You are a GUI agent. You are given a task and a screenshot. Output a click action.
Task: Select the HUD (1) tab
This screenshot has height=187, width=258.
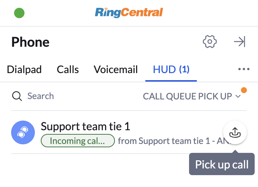click(x=171, y=69)
